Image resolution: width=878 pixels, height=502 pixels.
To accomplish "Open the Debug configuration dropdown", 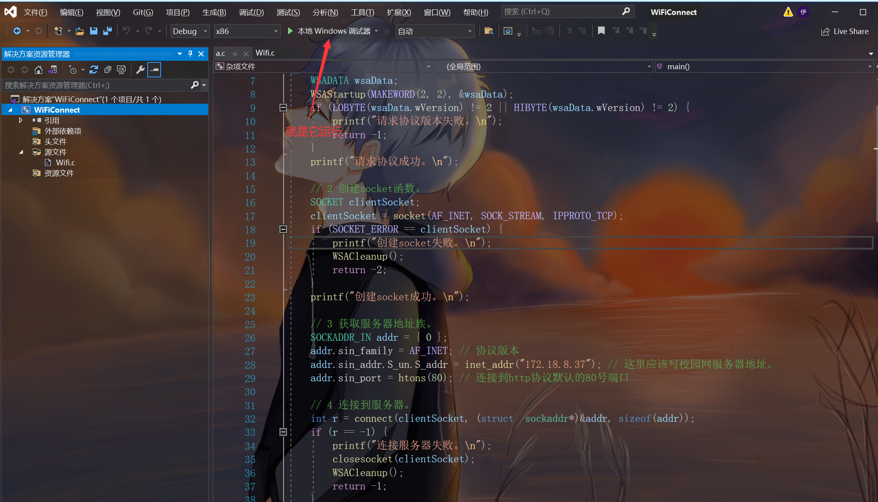I will point(190,31).
